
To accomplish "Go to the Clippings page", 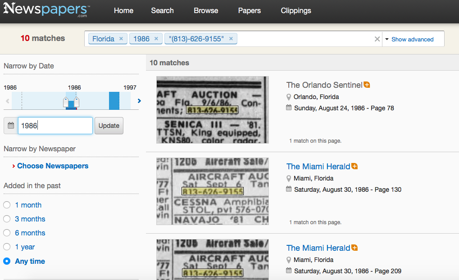I will click(295, 11).
